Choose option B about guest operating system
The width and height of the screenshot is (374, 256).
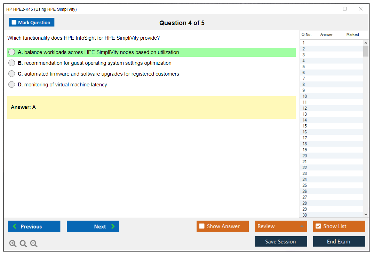point(12,63)
